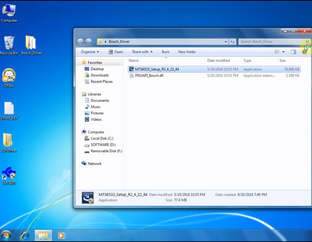Select Recent Places under Favorites
312x242 pixels.
pos(99,82)
